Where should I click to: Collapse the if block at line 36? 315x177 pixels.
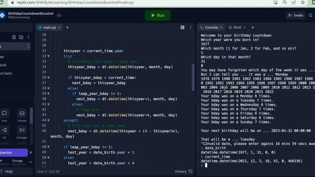pyautogui.click(x=48, y=78)
